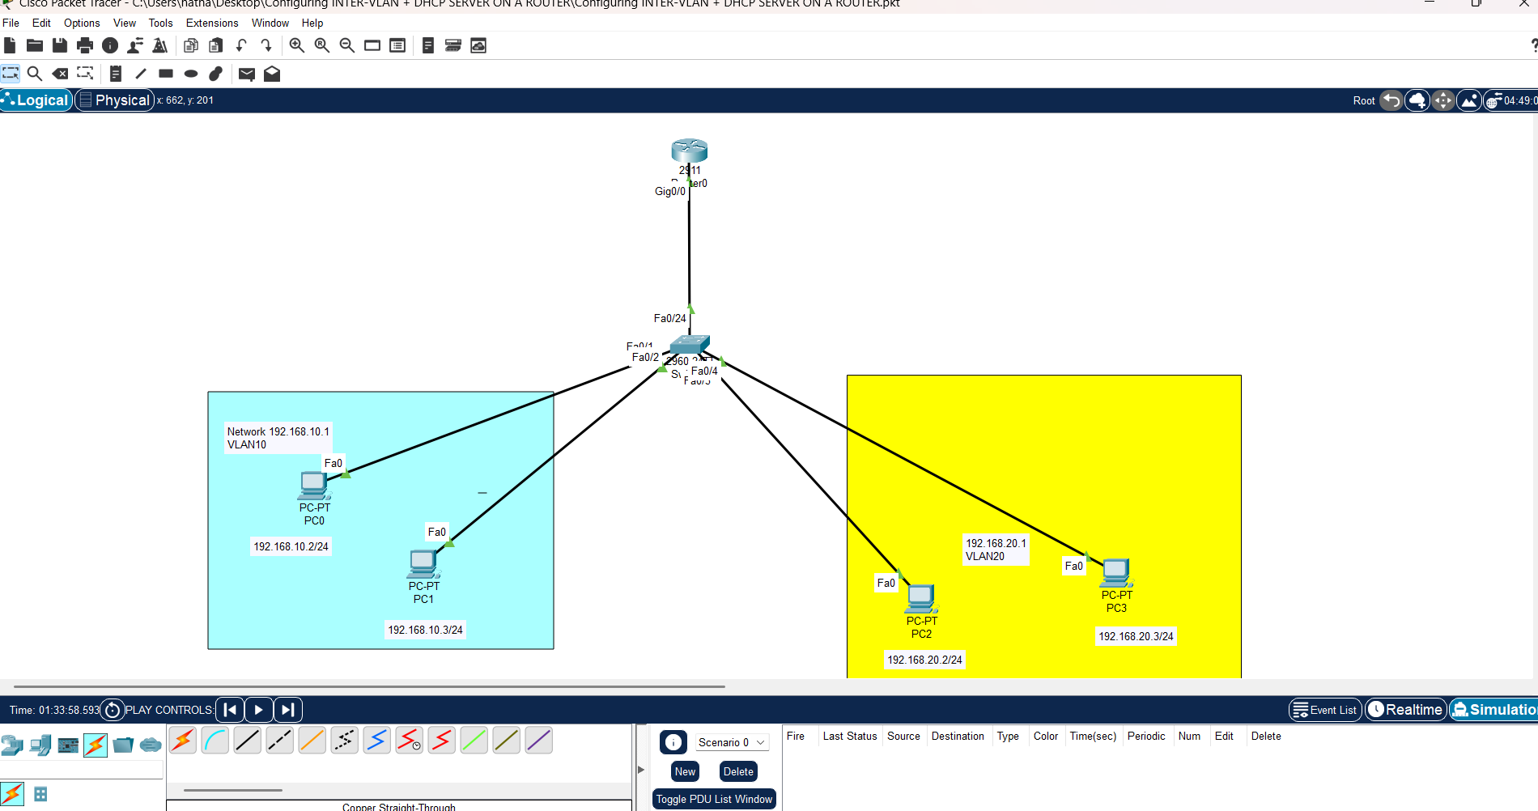This screenshot has height=811, width=1538.
Task: Open the Extensions menu
Action: coord(212,23)
